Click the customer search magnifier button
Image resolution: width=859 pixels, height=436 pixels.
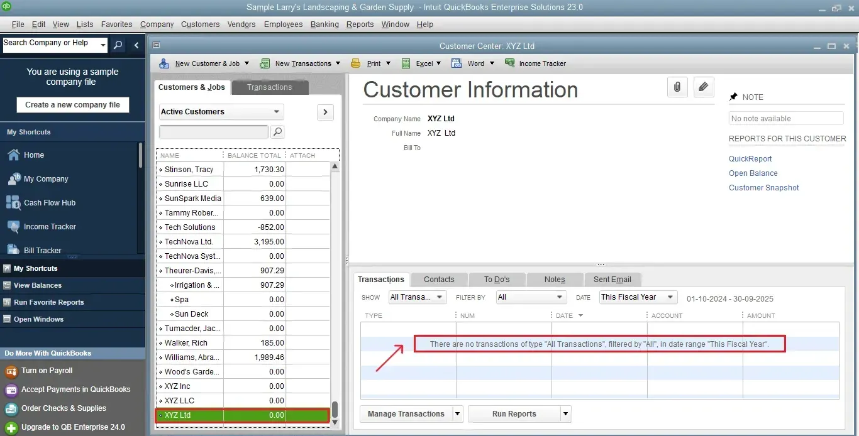[277, 132]
